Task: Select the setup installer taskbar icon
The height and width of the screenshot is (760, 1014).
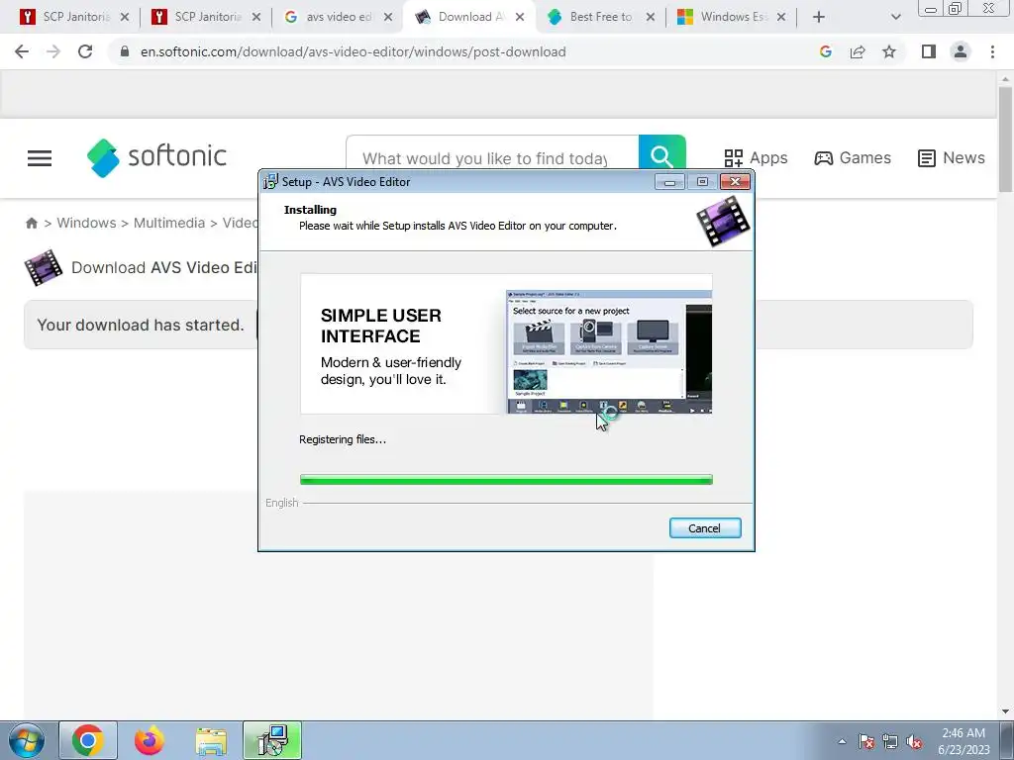Action: 272,740
